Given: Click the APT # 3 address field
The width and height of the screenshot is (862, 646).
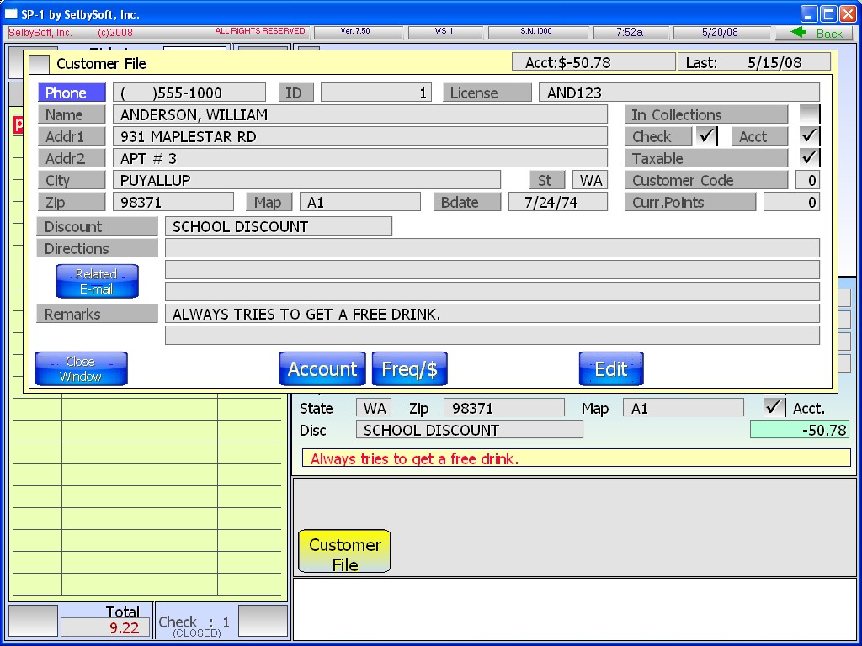Looking at the screenshot, I should pyautogui.click(x=360, y=159).
